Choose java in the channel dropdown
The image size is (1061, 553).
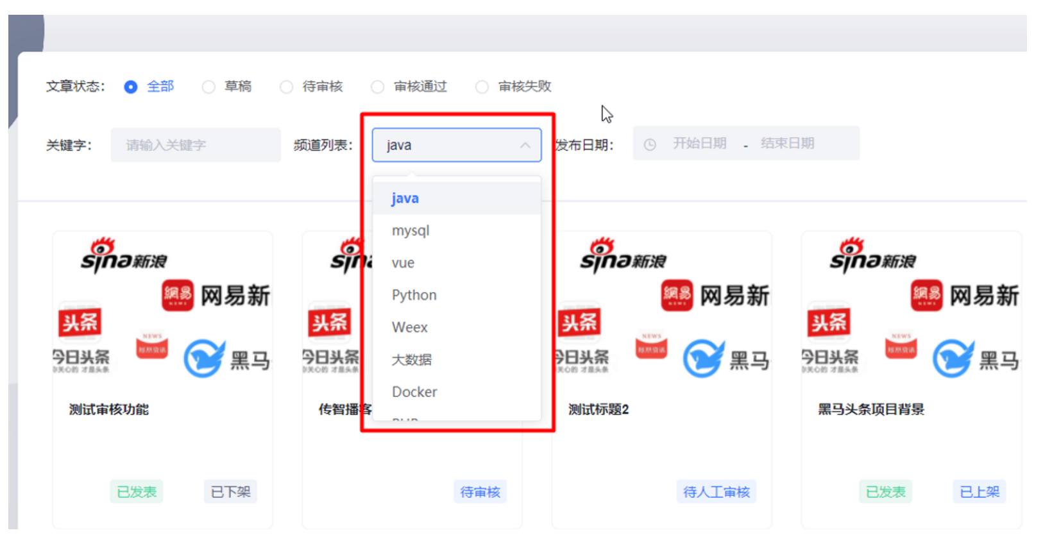click(457, 198)
